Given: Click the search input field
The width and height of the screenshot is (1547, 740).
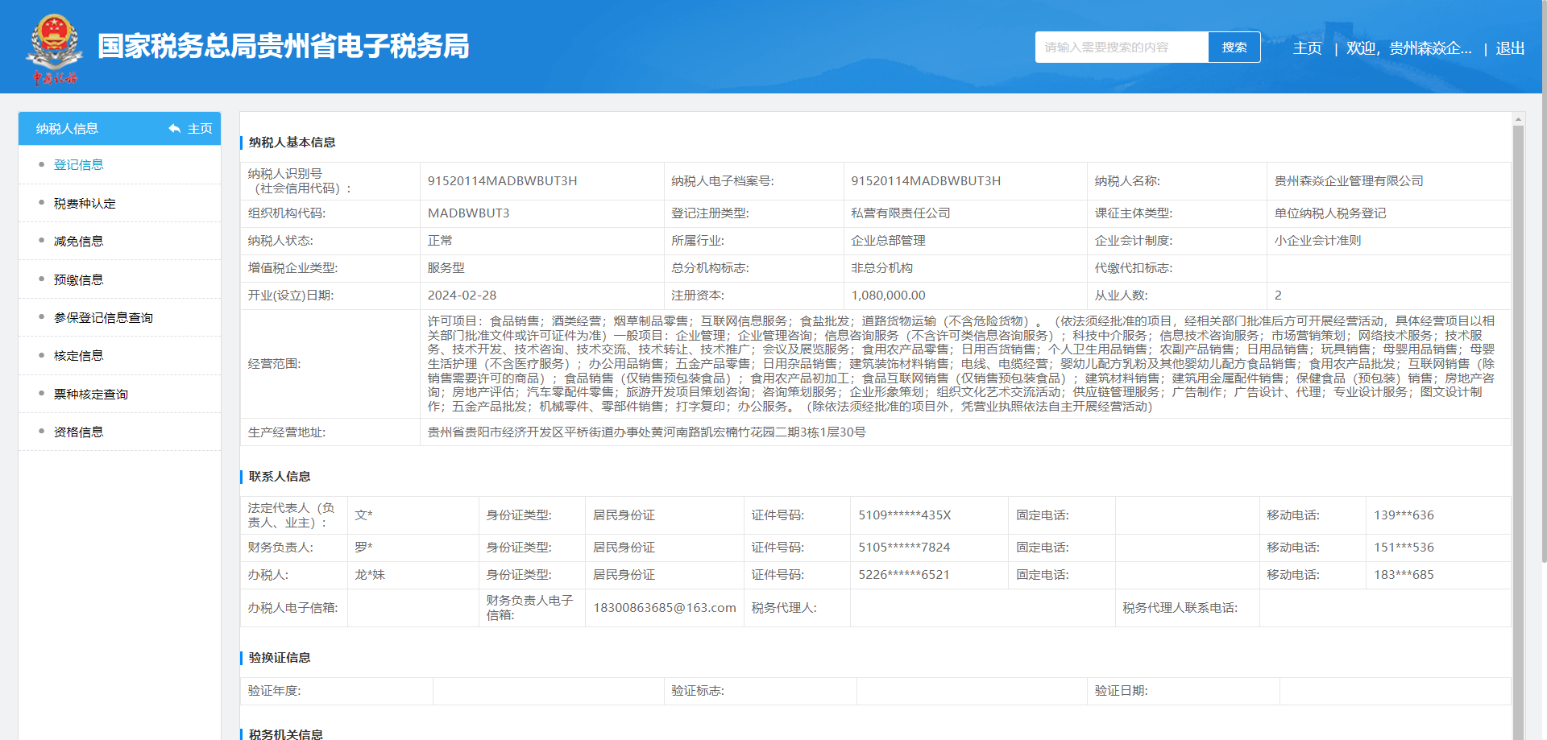Looking at the screenshot, I should click(x=1121, y=48).
